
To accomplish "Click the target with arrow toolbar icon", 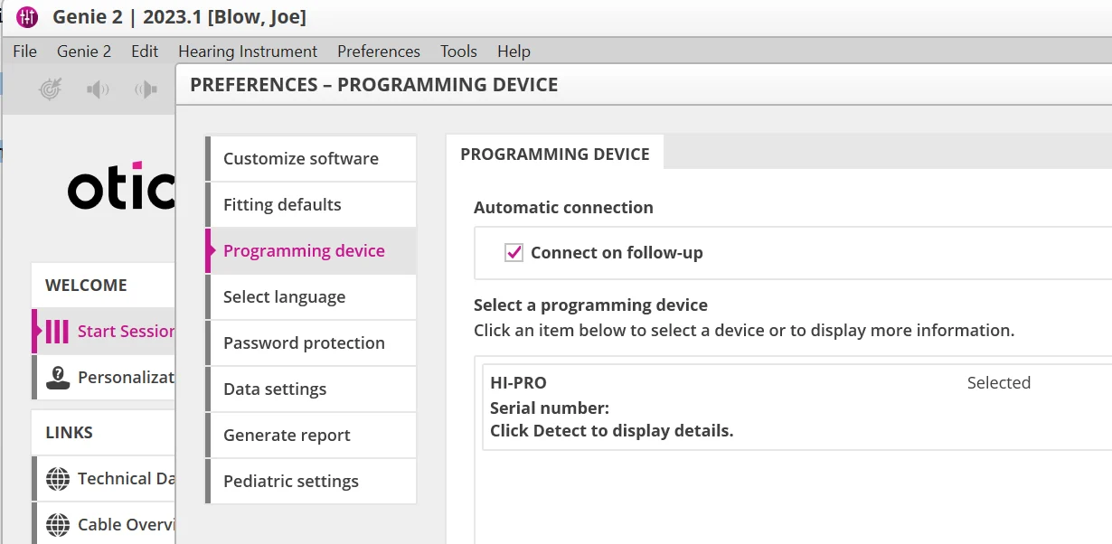I will point(52,89).
